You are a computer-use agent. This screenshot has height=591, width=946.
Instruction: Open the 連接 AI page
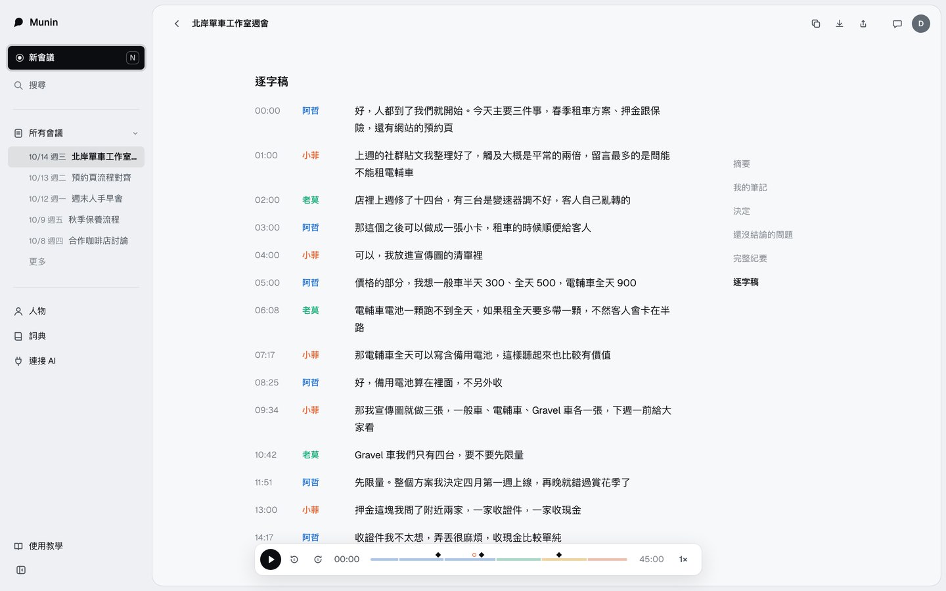(x=76, y=361)
